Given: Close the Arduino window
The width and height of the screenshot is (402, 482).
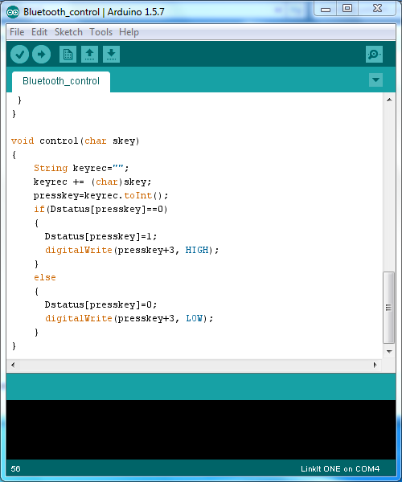Looking at the screenshot, I should tap(377, 9).
